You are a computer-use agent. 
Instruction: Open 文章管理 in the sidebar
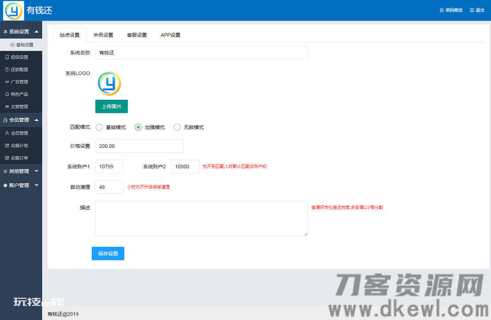(21, 107)
